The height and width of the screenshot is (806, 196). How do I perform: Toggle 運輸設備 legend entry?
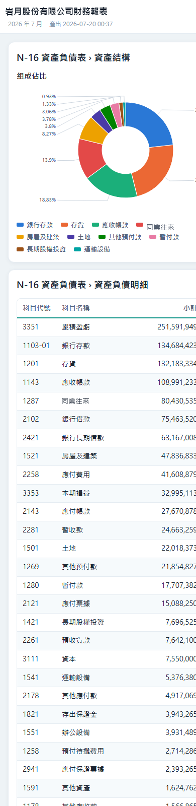(91, 249)
